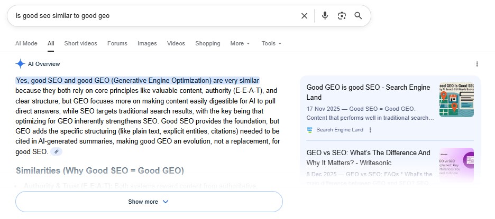Click highlighted 'Yes, good SEO and good GEO' sentence
The height and width of the screenshot is (219, 495).
137,80
